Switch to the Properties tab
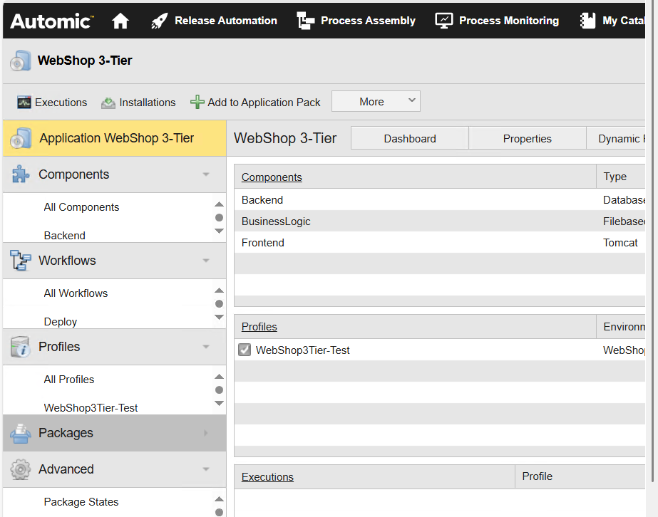The image size is (658, 517). coord(527,138)
